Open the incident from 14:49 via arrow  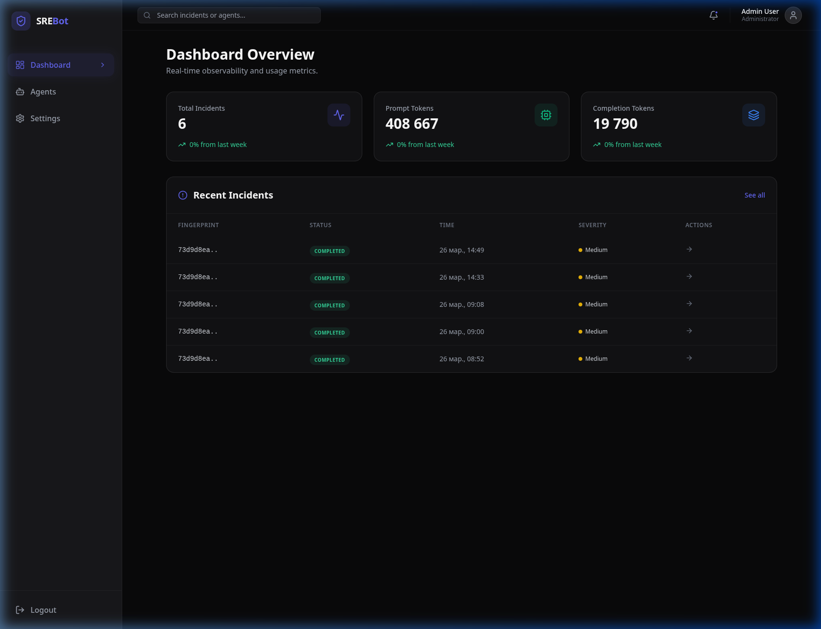pyautogui.click(x=689, y=249)
